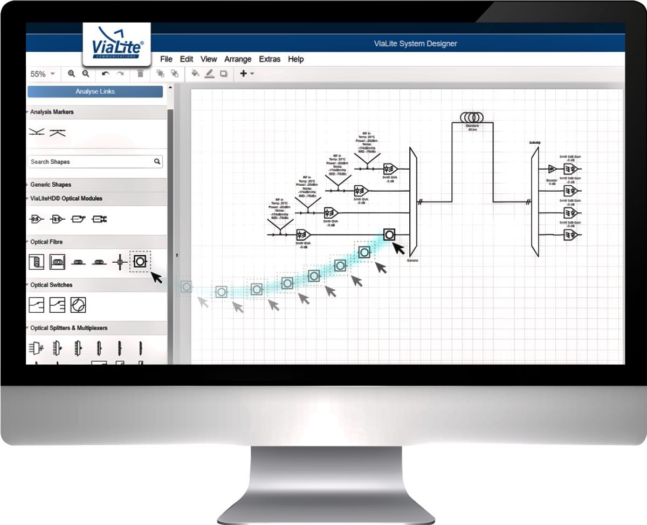Select the first transmitter shape in Optical Modules
Screen dimensions: 647x525
pos(36,219)
